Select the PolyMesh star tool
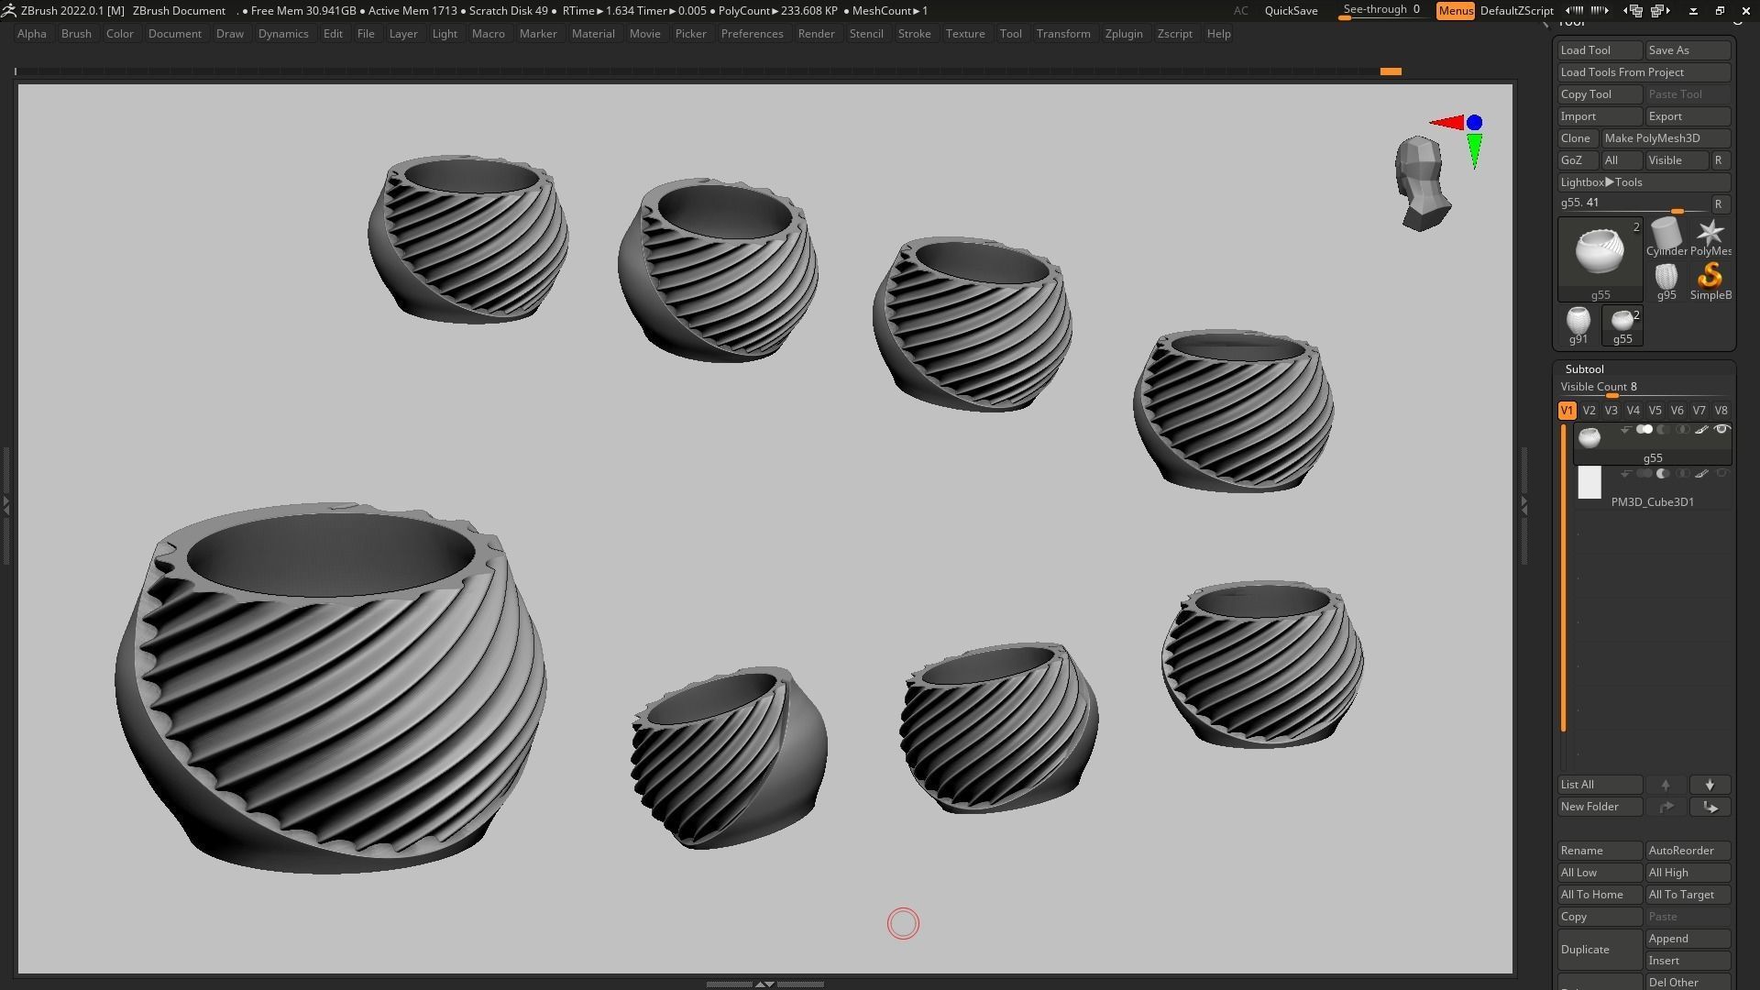 [1710, 235]
